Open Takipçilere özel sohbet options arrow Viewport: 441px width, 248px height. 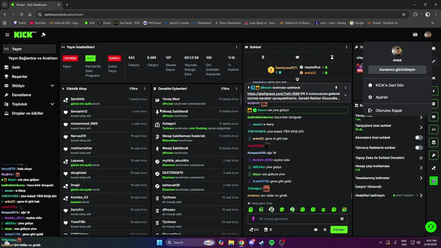pos(421,127)
